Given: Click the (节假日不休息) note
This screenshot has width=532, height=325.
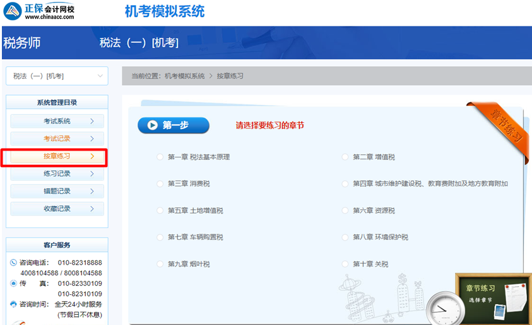Looking at the screenshot, I should [x=80, y=315].
